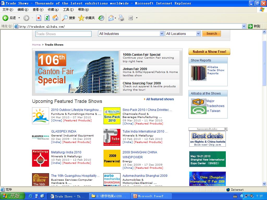
Task: Click the scrollbar up arrow
Action: pos(264,32)
